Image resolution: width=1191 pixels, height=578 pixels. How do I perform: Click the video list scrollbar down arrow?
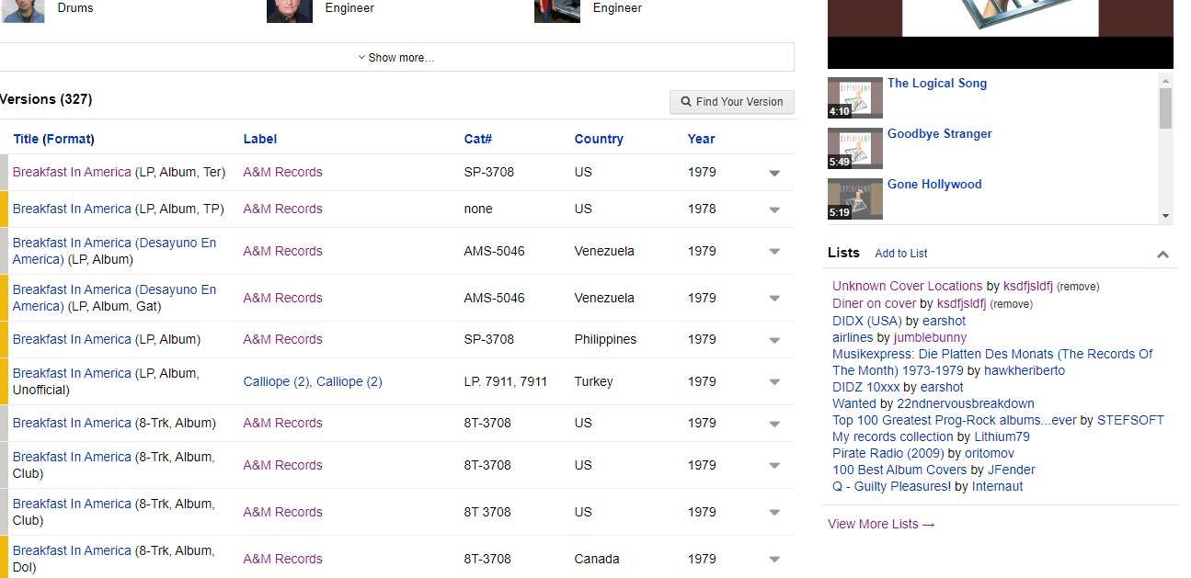[1166, 216]
